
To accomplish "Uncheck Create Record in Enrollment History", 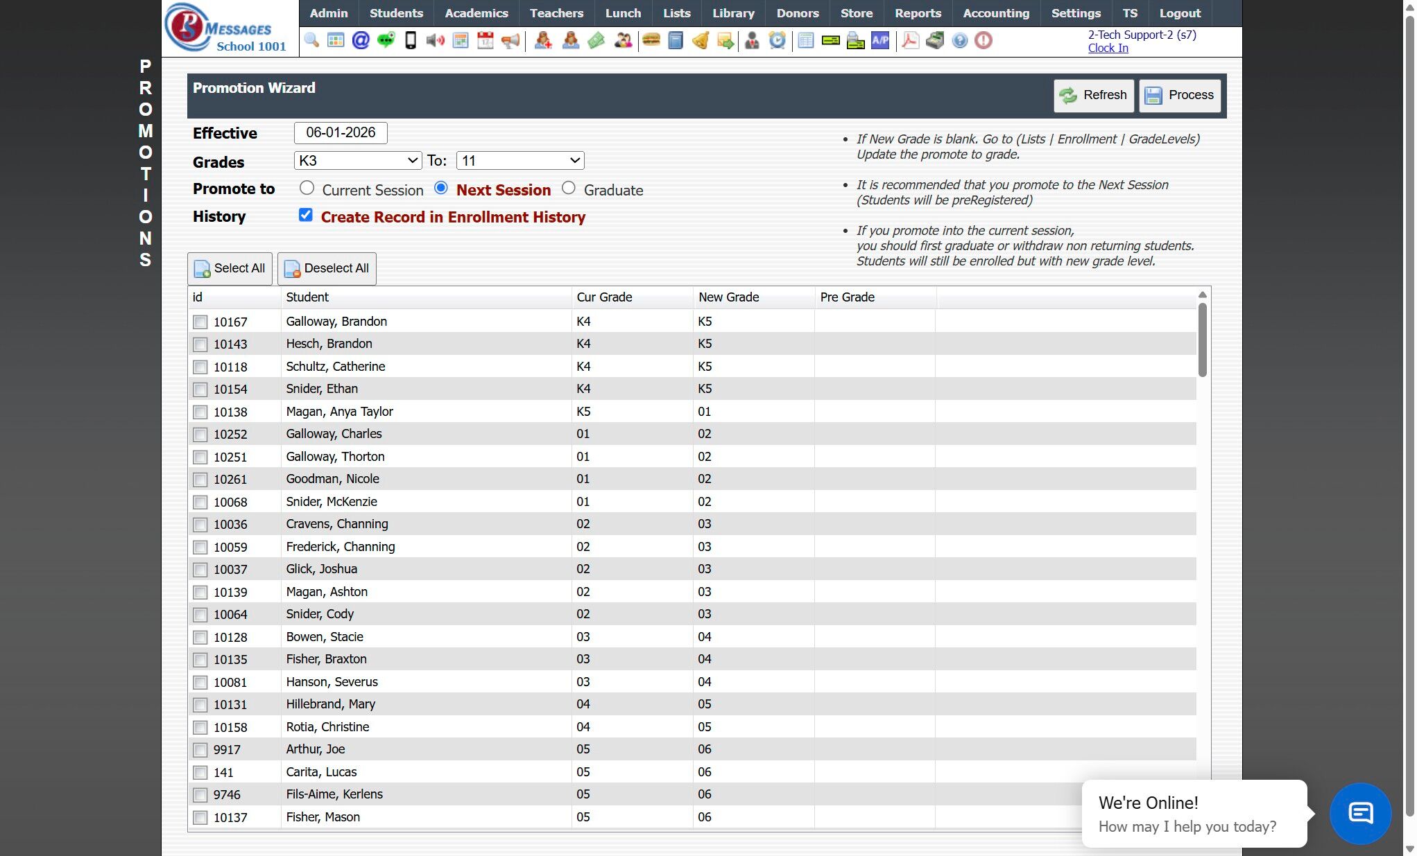I will pos(306,216).
